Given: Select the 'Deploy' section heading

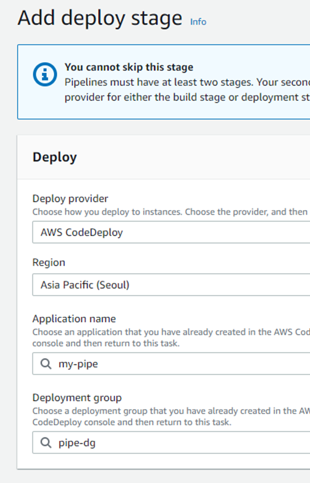Looking at the screenshot, I should click(54, 157).
